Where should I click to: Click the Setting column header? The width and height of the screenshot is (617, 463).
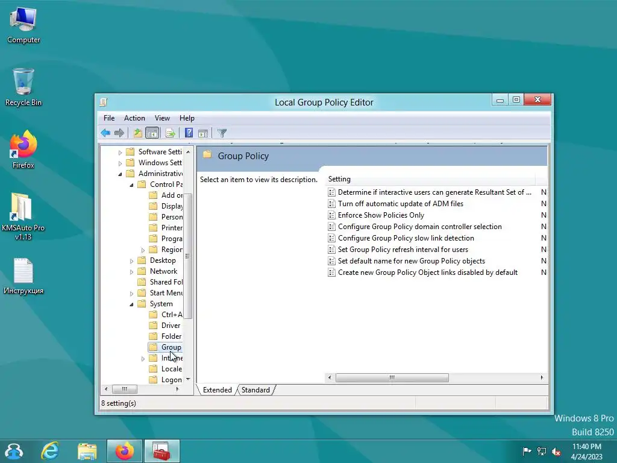point(431,179)
